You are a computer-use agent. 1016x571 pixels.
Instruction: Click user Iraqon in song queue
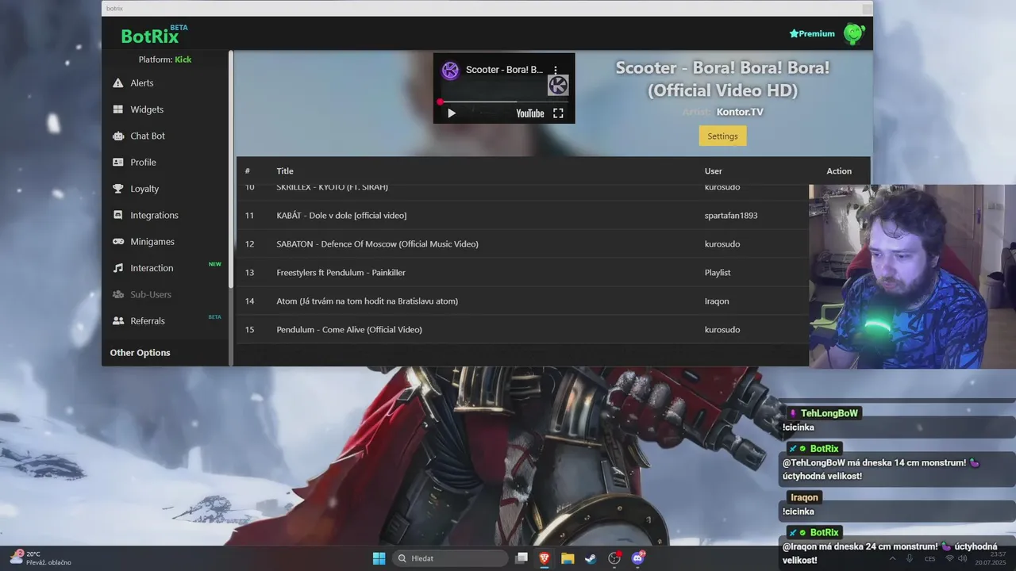pos(717,301)
